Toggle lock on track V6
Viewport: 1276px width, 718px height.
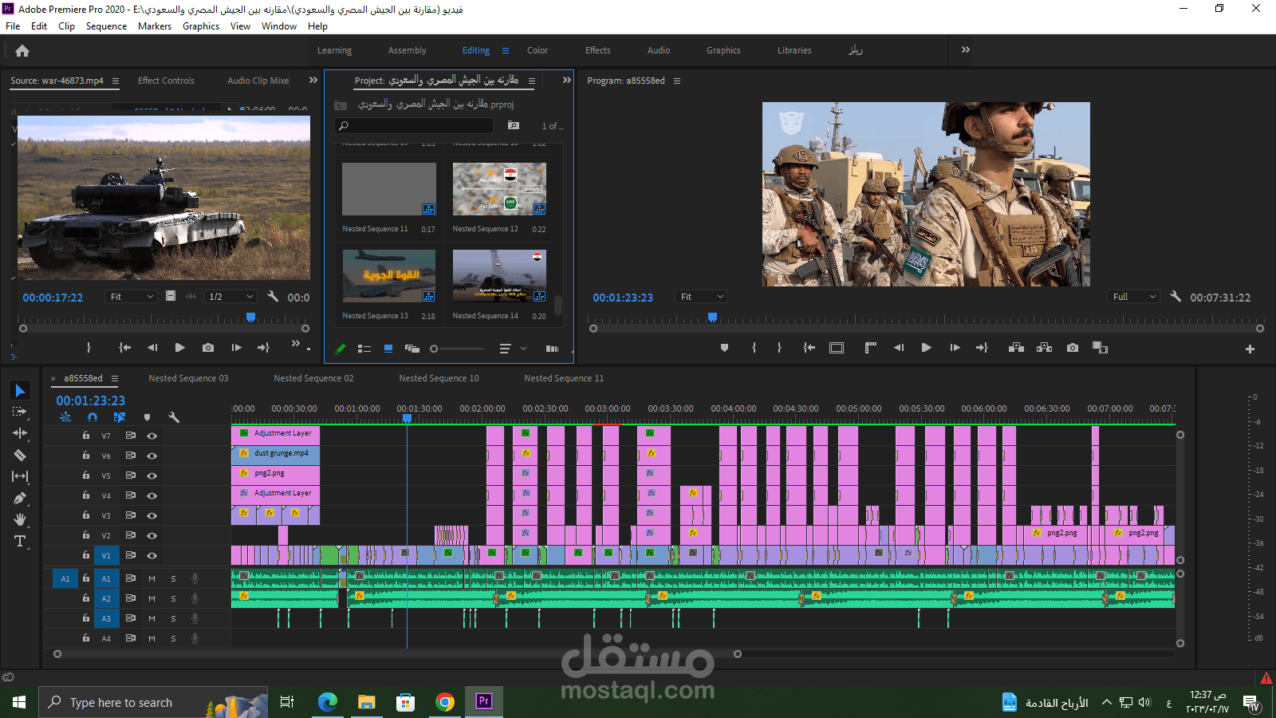86,456
